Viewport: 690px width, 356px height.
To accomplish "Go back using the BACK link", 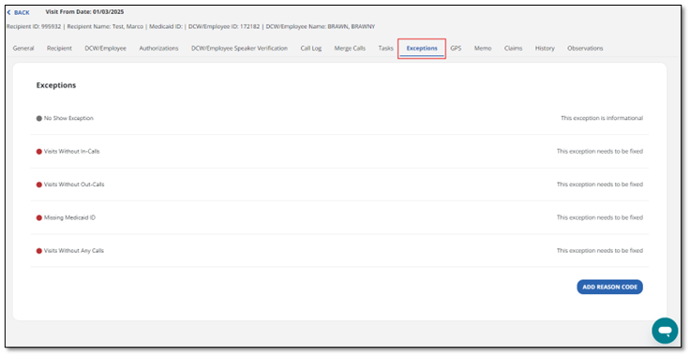I will (x=19, y=12).
